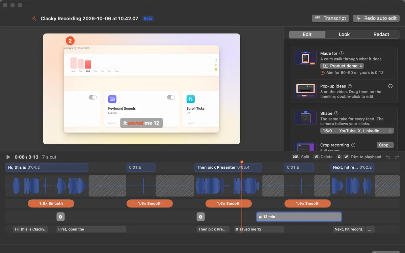Click the "Then pick Pre..." caption chip

(x=213, y=229)
